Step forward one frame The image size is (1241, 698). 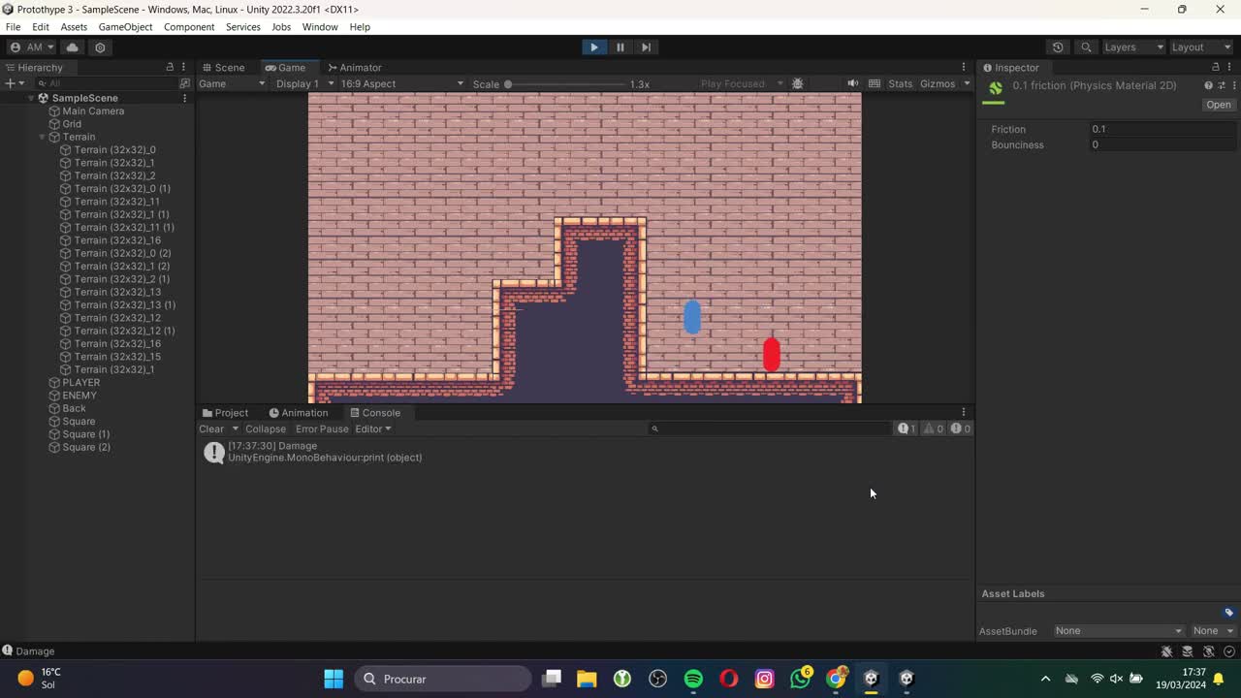646,47
